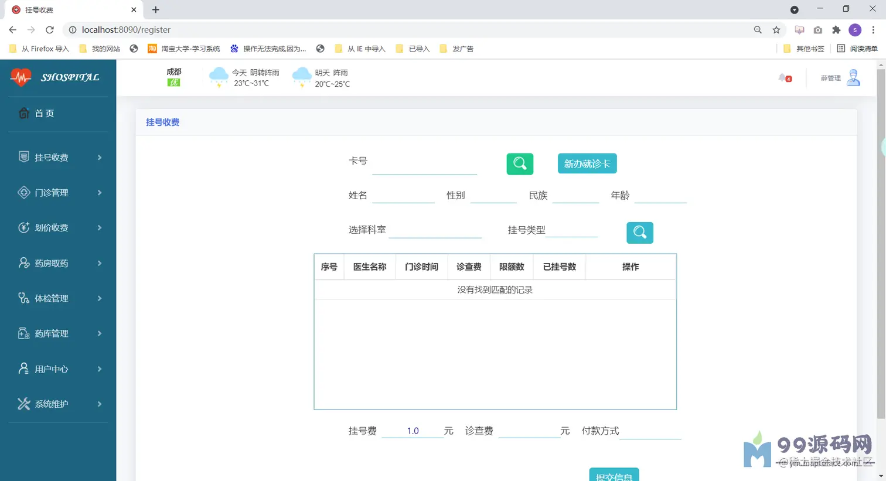Open the Chrome three-dot menu

coord(873,30)
